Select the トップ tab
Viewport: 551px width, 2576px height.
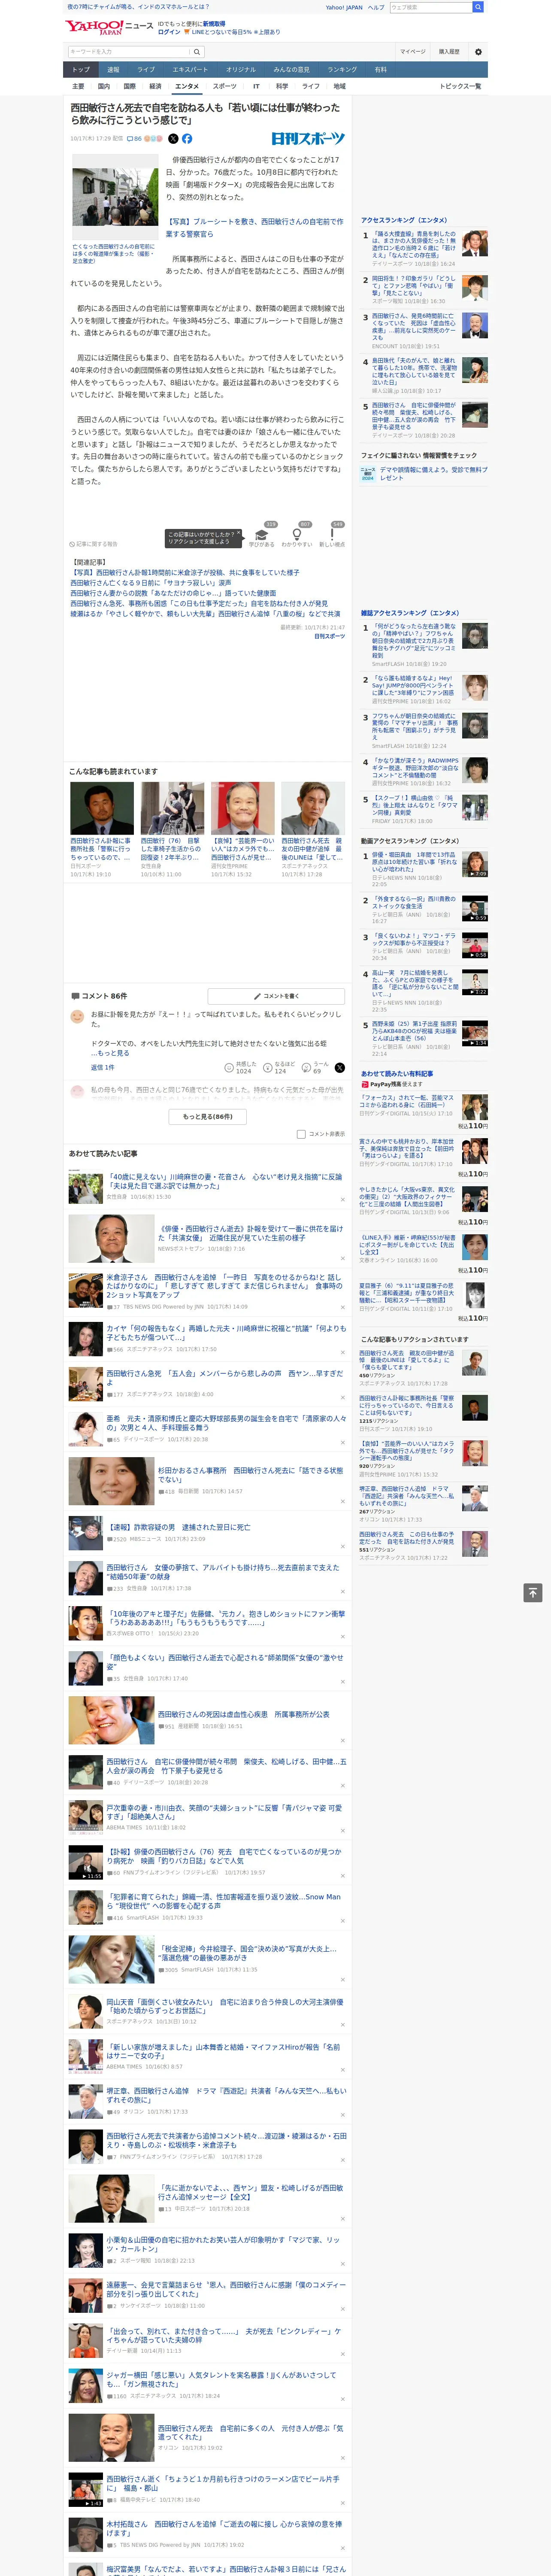(x=81, y=70)
